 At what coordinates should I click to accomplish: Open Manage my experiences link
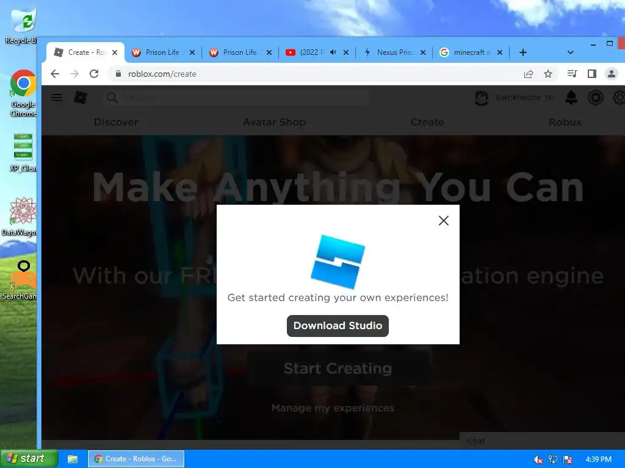pyautogui.click(x=333, y=408)
